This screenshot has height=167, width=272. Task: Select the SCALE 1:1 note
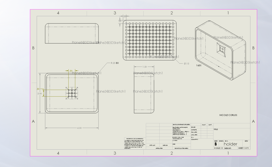(x=218, y=148)
